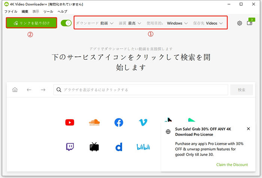Dismiss the Sun Sale notification

[249, 129]
